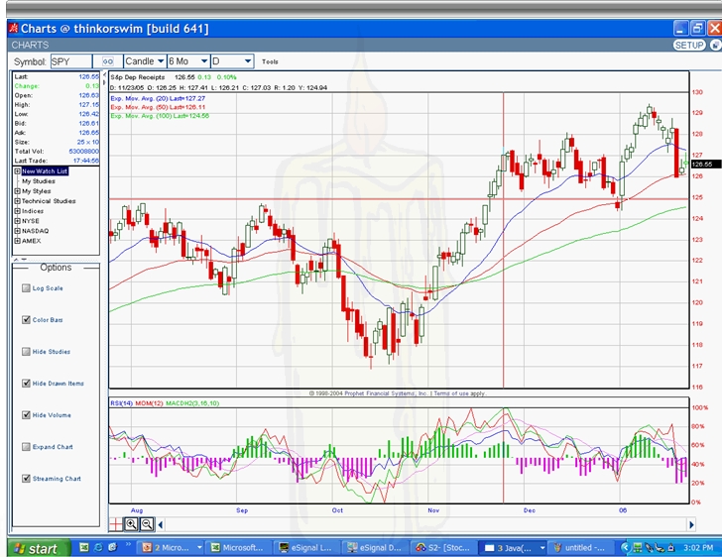Switch to the eSignal L... taskbar item
The image size is (722, 557).
(x=306, y=548)
